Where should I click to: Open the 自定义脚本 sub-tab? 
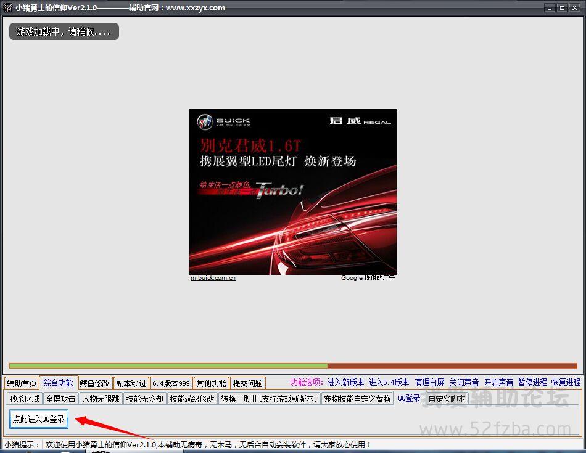pos(447,399)
